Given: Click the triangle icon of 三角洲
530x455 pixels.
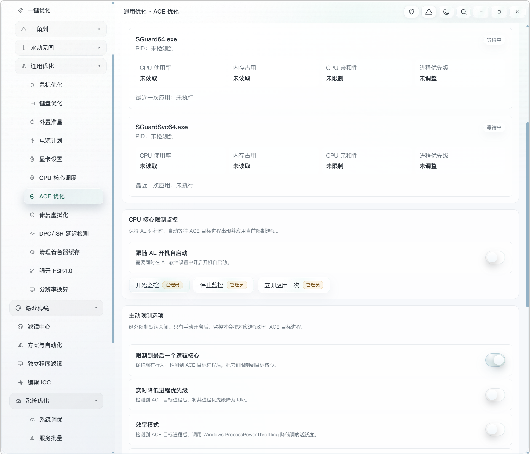Looking at the screenshot, I should click(24, 29).
